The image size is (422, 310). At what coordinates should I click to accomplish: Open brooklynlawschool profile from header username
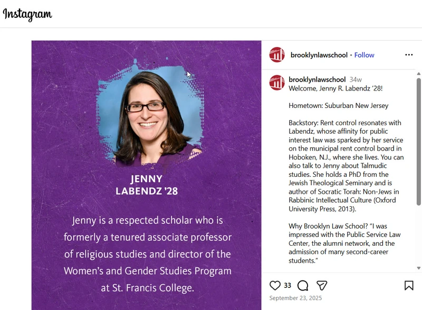click(x=319, y=55)
